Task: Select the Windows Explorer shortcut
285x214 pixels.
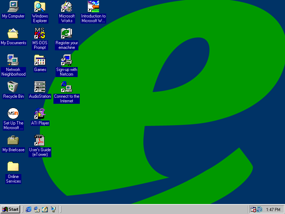Action: (40, 6)
